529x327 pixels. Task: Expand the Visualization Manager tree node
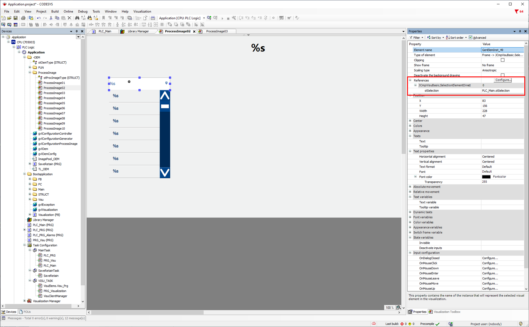(24, 301)
